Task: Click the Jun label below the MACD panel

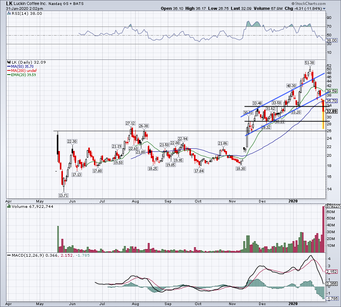Action: click(x=72, y=304)
